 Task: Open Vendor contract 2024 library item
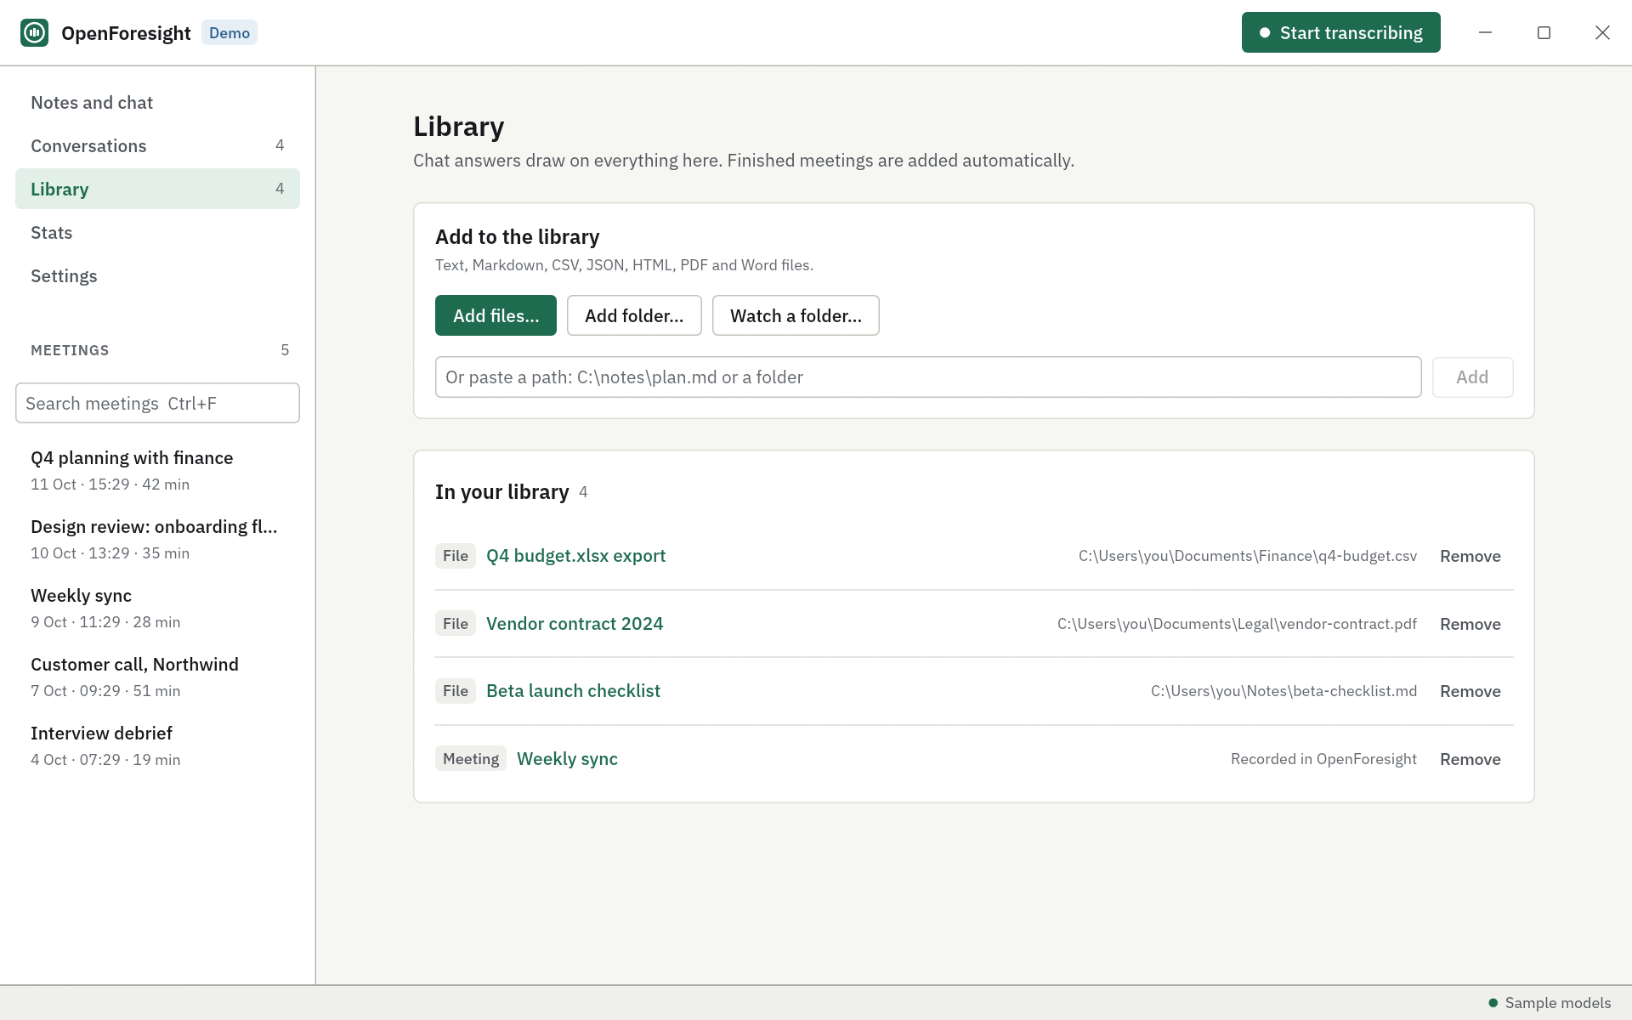[x=575, y=624]
